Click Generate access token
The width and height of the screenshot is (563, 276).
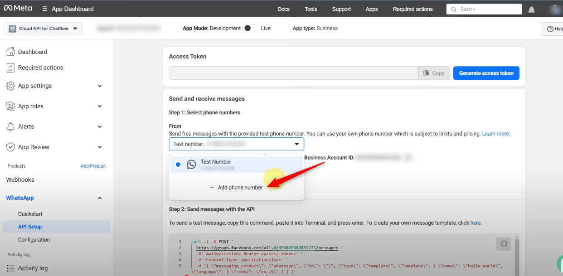[486, 73]
